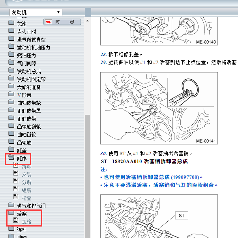Open the 连杆 folder icon
The image size is (238, 238).
pyautogui.click(x=11, y=228)
